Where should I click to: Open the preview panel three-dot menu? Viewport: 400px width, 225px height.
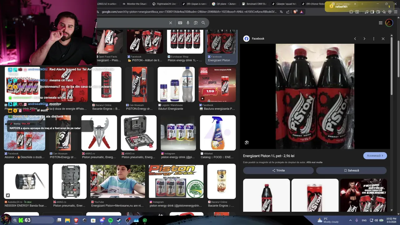[374, 39]
